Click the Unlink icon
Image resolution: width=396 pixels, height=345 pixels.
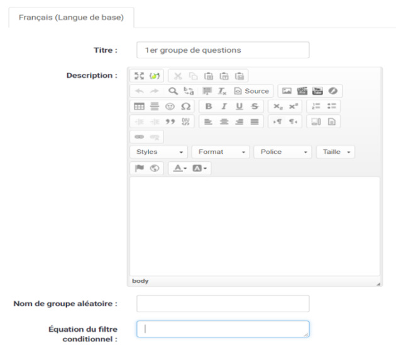(155, 137)
